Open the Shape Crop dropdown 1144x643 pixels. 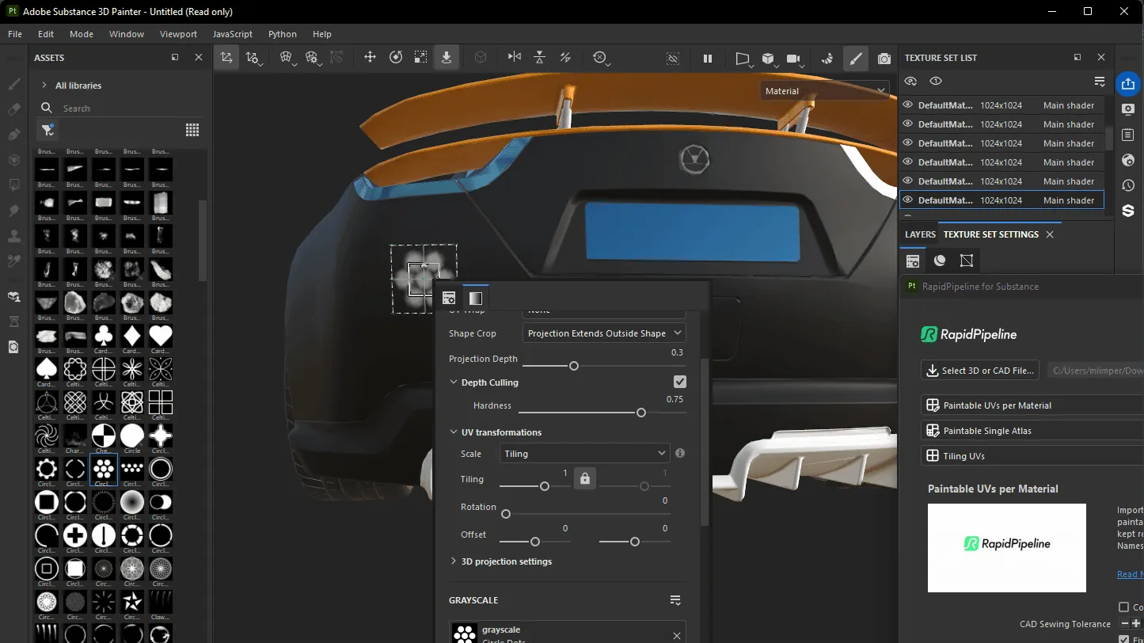point(604,333)
